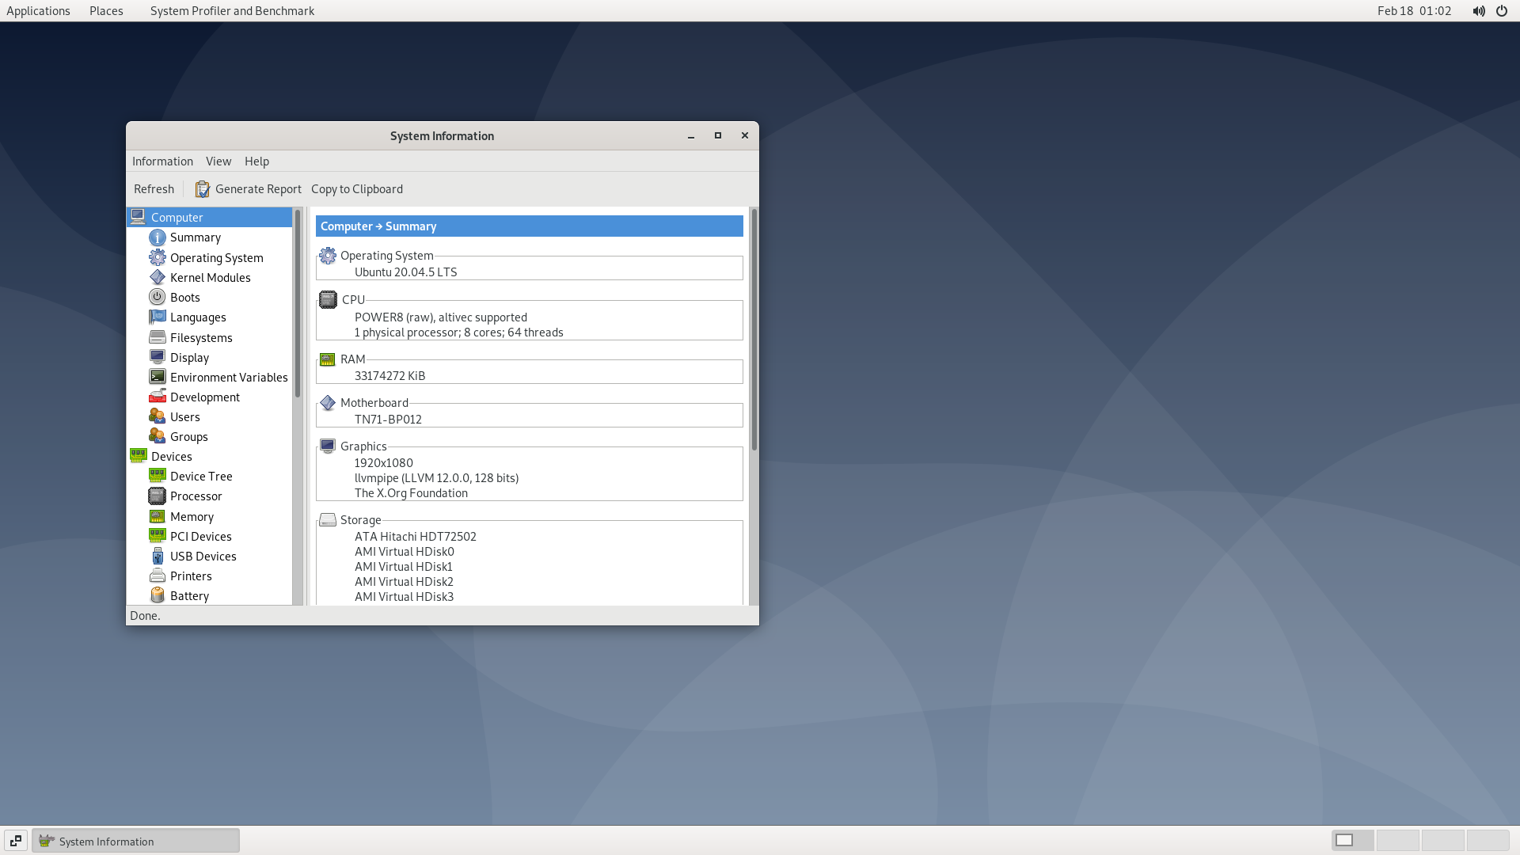The height and width of the screenshot is (855, 1520).
Task: Click the Kernel Modules diamond icon
Action: pos(158,278)
